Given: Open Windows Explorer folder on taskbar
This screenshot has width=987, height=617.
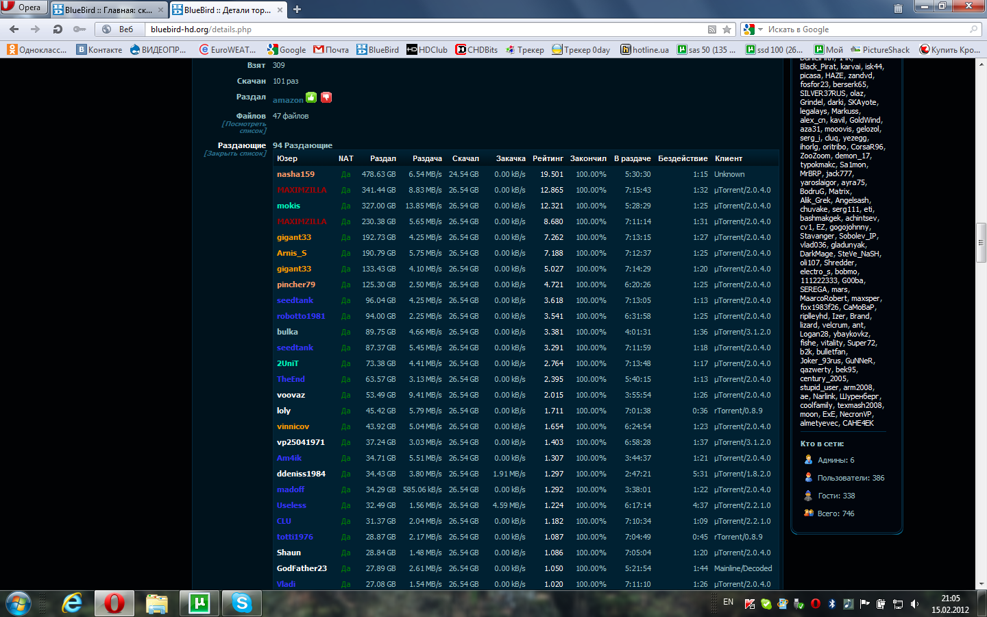Looking at the screenshot, I should pyautogui.click(x=157, y=603).
